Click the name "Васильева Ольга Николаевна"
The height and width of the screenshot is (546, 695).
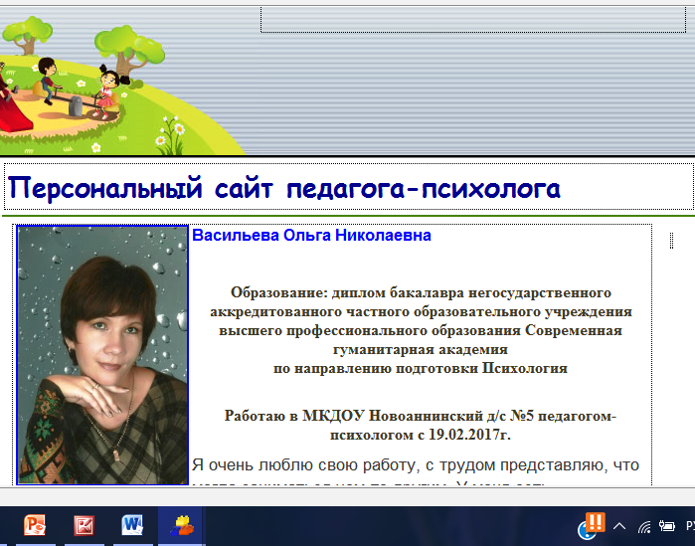[x=311, y=237]
